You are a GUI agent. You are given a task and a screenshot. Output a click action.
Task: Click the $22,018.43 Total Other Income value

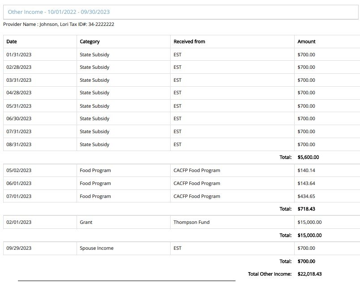click(309, 274)
